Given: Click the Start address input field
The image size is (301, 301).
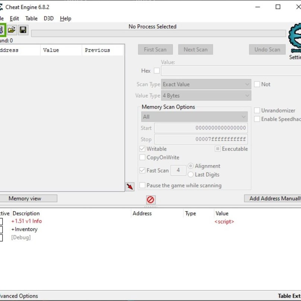Looking at the screenshot, I should pyautogui.click(x=201, y=128).
